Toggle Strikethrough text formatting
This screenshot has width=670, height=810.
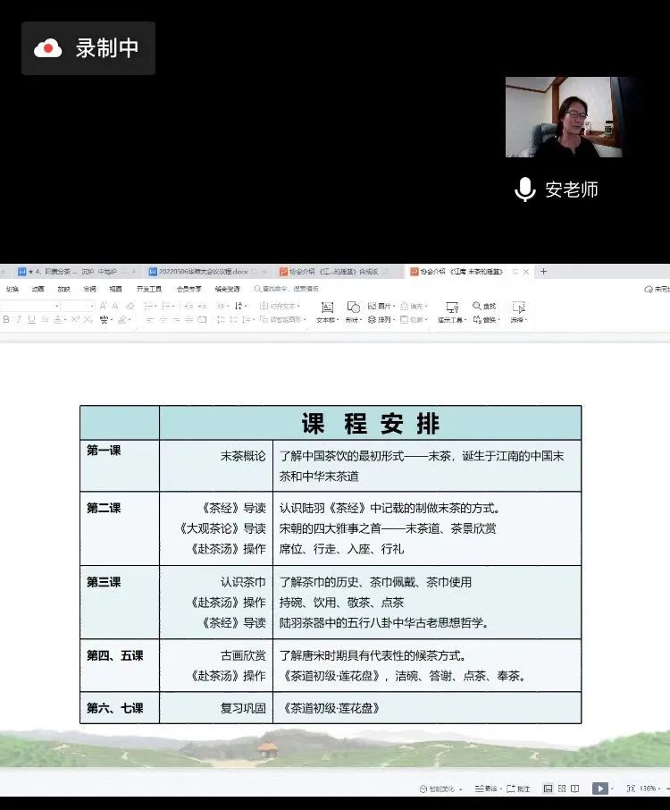click(x=45, y=320)
